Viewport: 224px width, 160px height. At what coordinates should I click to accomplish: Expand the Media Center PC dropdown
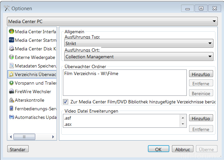tap(112, 22)
